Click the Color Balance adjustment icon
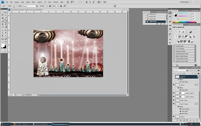The height and width of the screenshot is (126, 201). click(x=183, y=37)
